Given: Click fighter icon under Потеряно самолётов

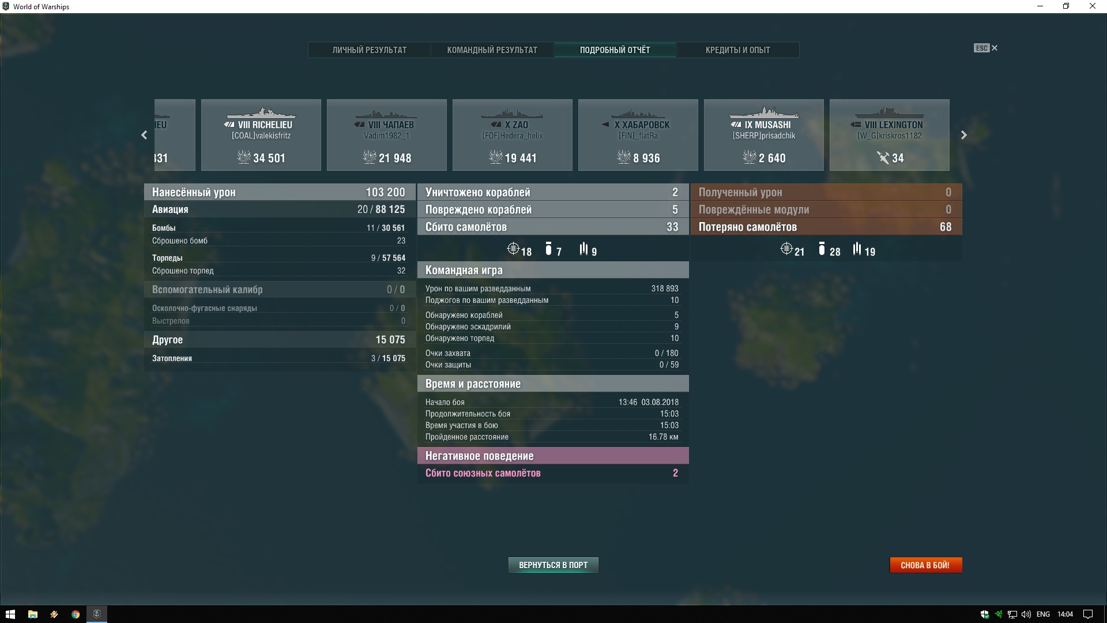Looking at the screenshot, I should 786,249.
